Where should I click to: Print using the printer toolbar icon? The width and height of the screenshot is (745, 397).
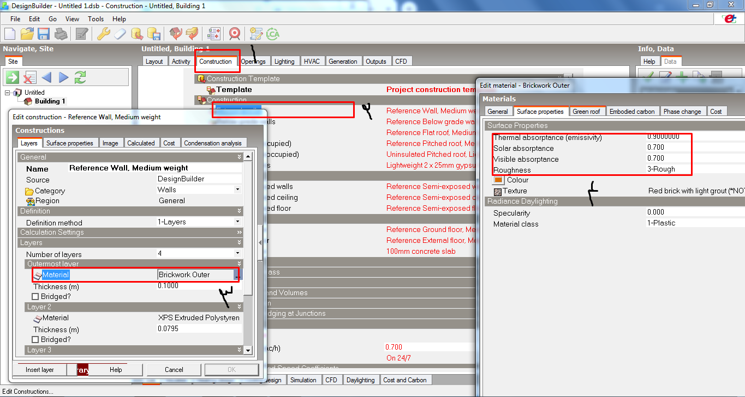pyautogui.click(x=61, y=34)
